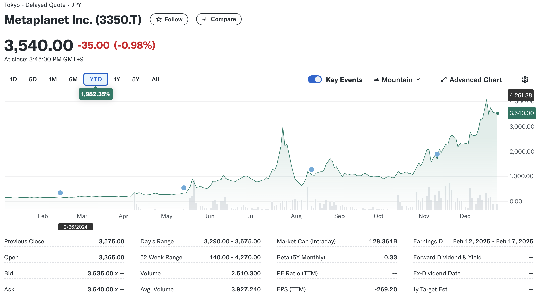Click the 2/26/2024 date label
The image size is (541, 297).
tap(75, 227)
